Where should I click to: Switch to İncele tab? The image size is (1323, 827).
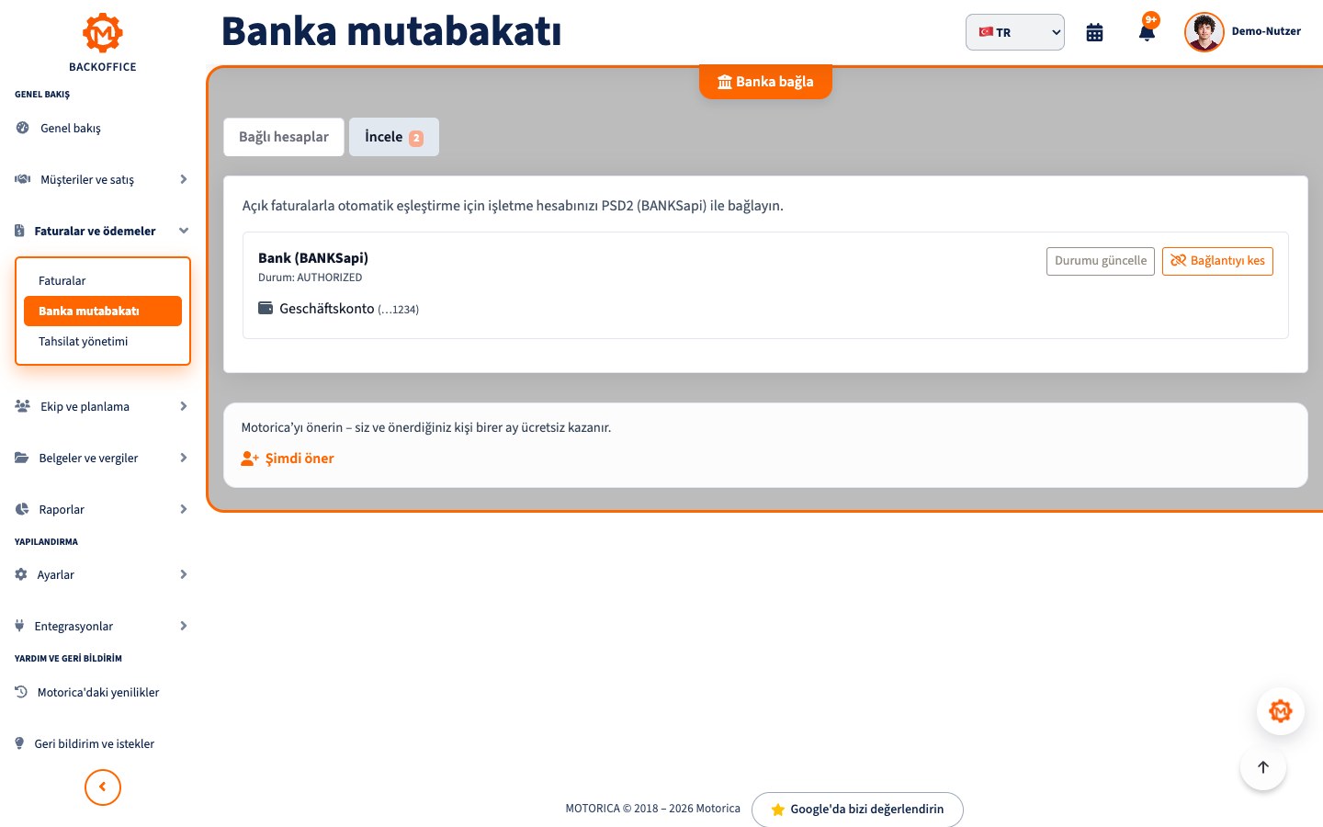tap(394, 137)
